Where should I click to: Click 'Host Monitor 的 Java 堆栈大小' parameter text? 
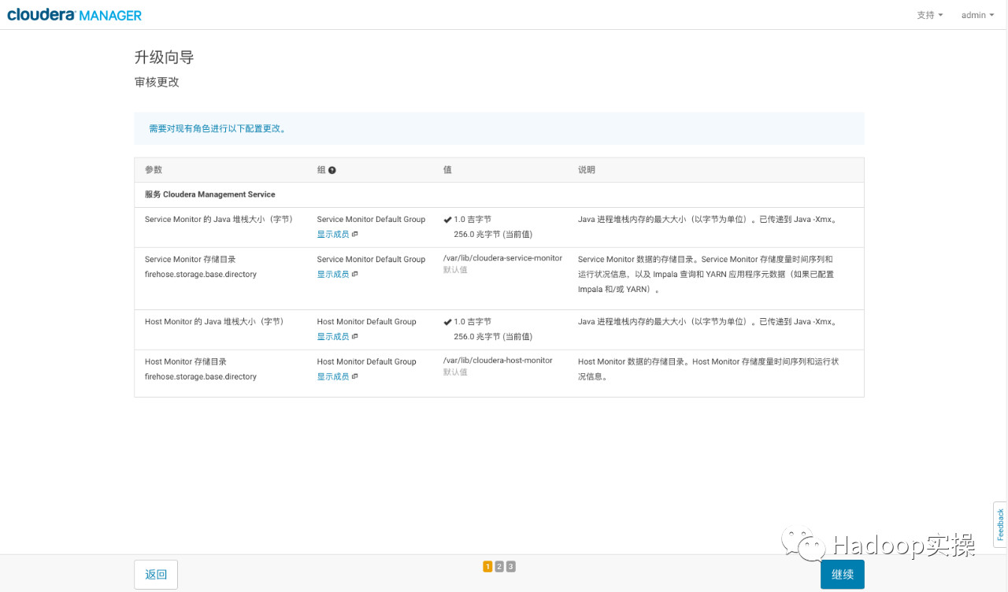tap(214, 322)
